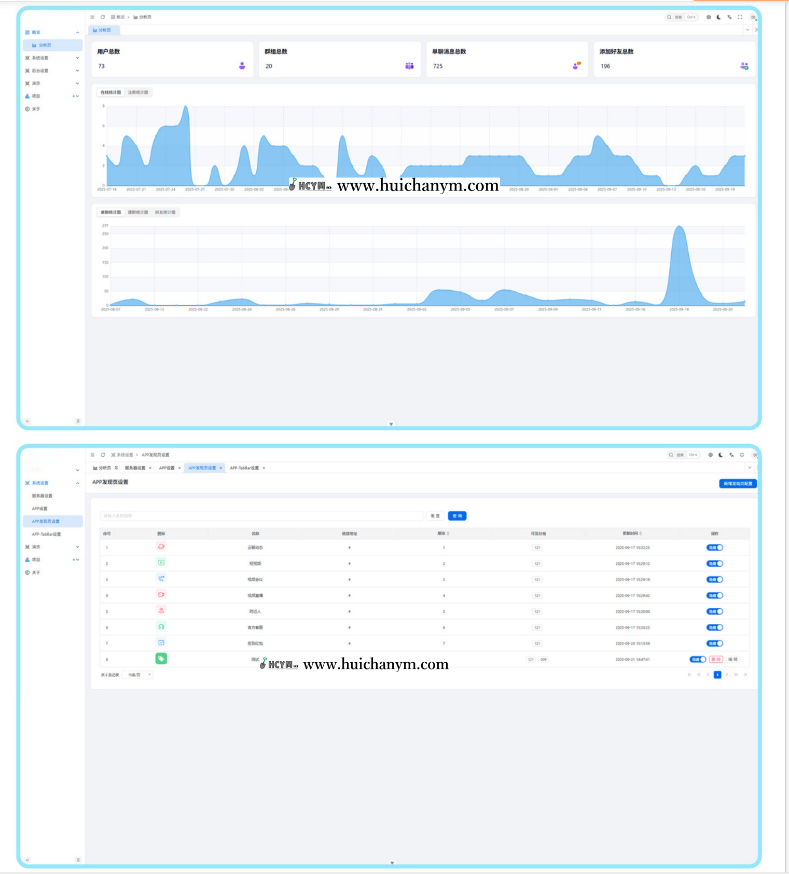789x874 pixels.
Task: Click the 顺序 column sort arrows
Action: (448, 534)
